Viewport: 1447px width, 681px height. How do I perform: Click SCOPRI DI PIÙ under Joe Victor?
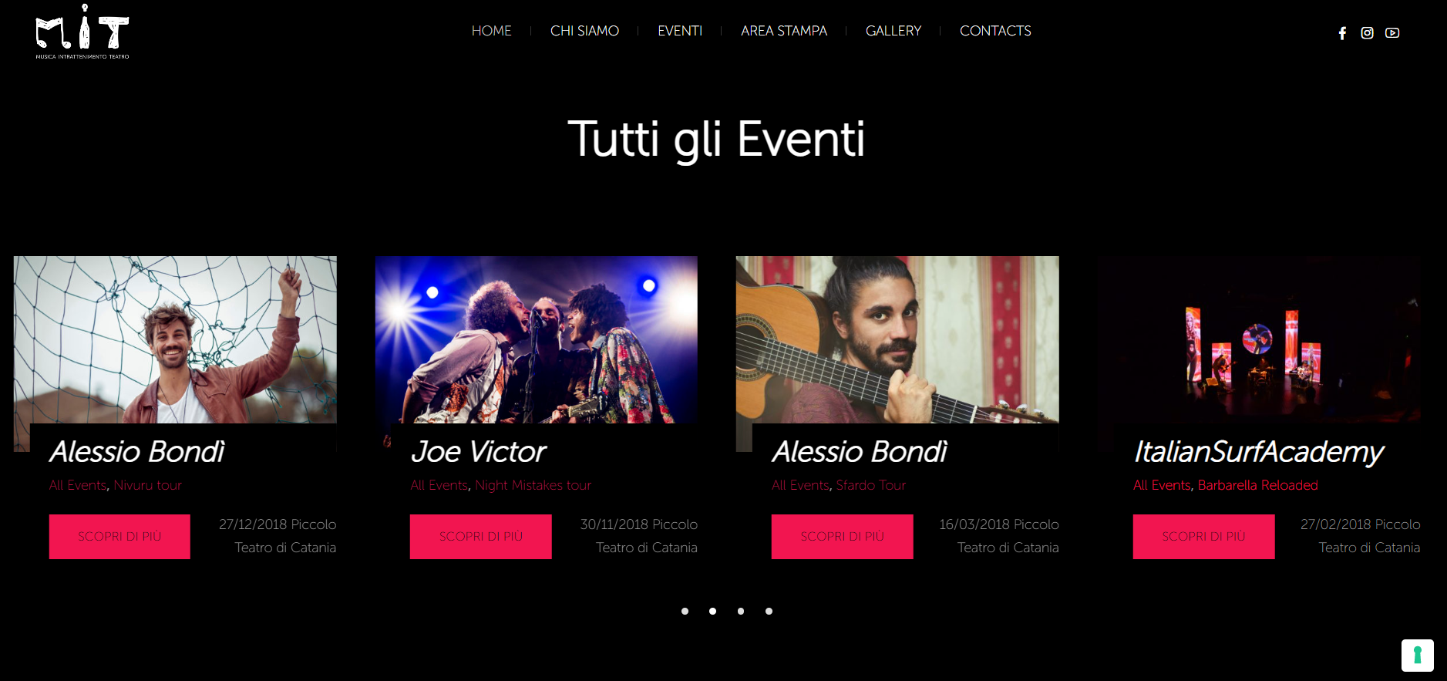pos(481,537)
